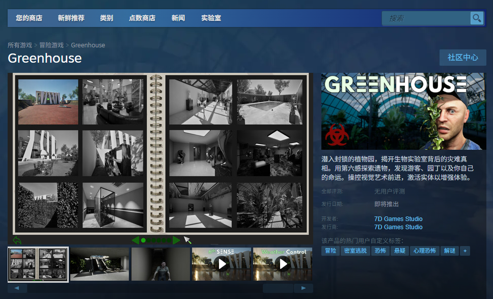The height and width of the screenshot is (299, 493).
Task: Click the 心理恐怖 user tag
Action: (425, 251)
